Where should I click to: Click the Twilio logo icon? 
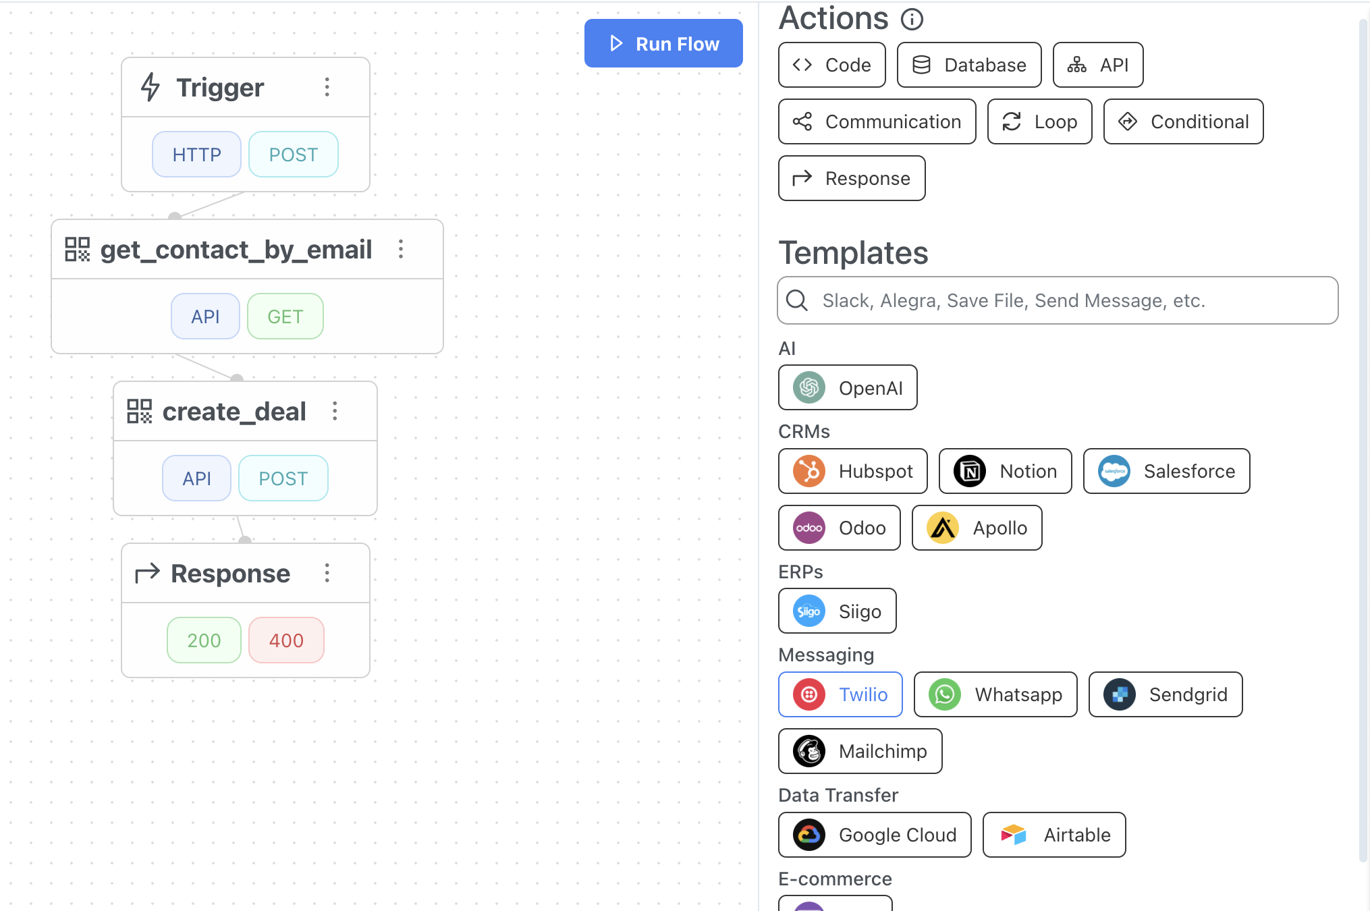click(809, 694)
